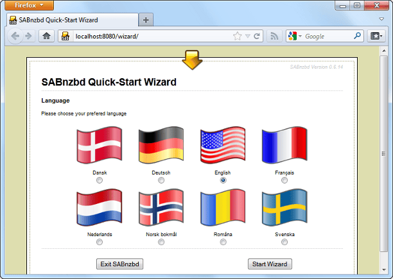Click the Norsk bokmål language label
The height and width of the screenshot is (279, 393).
[161, 235]
